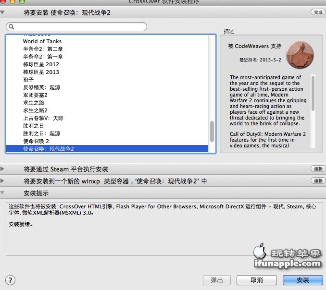Open help with the question mark button
The height and width of the screenshot is (290, 326).
click(10, 280)
